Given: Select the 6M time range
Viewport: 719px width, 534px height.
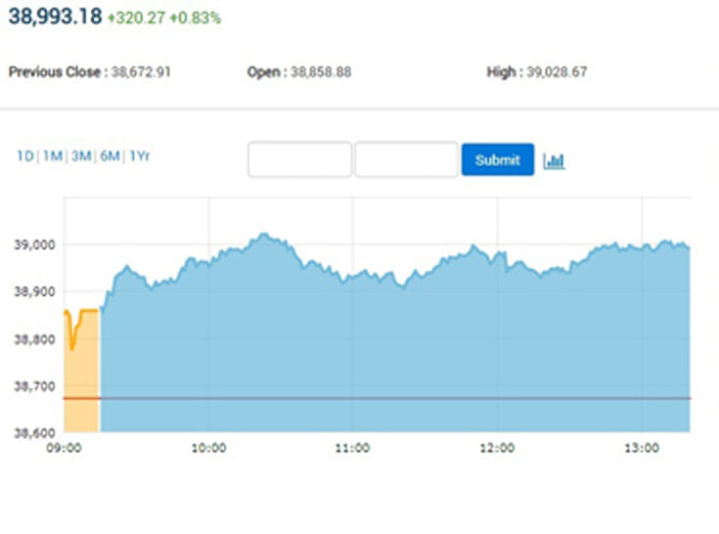Looking at the screenshot, I should (x=110, y=156).
